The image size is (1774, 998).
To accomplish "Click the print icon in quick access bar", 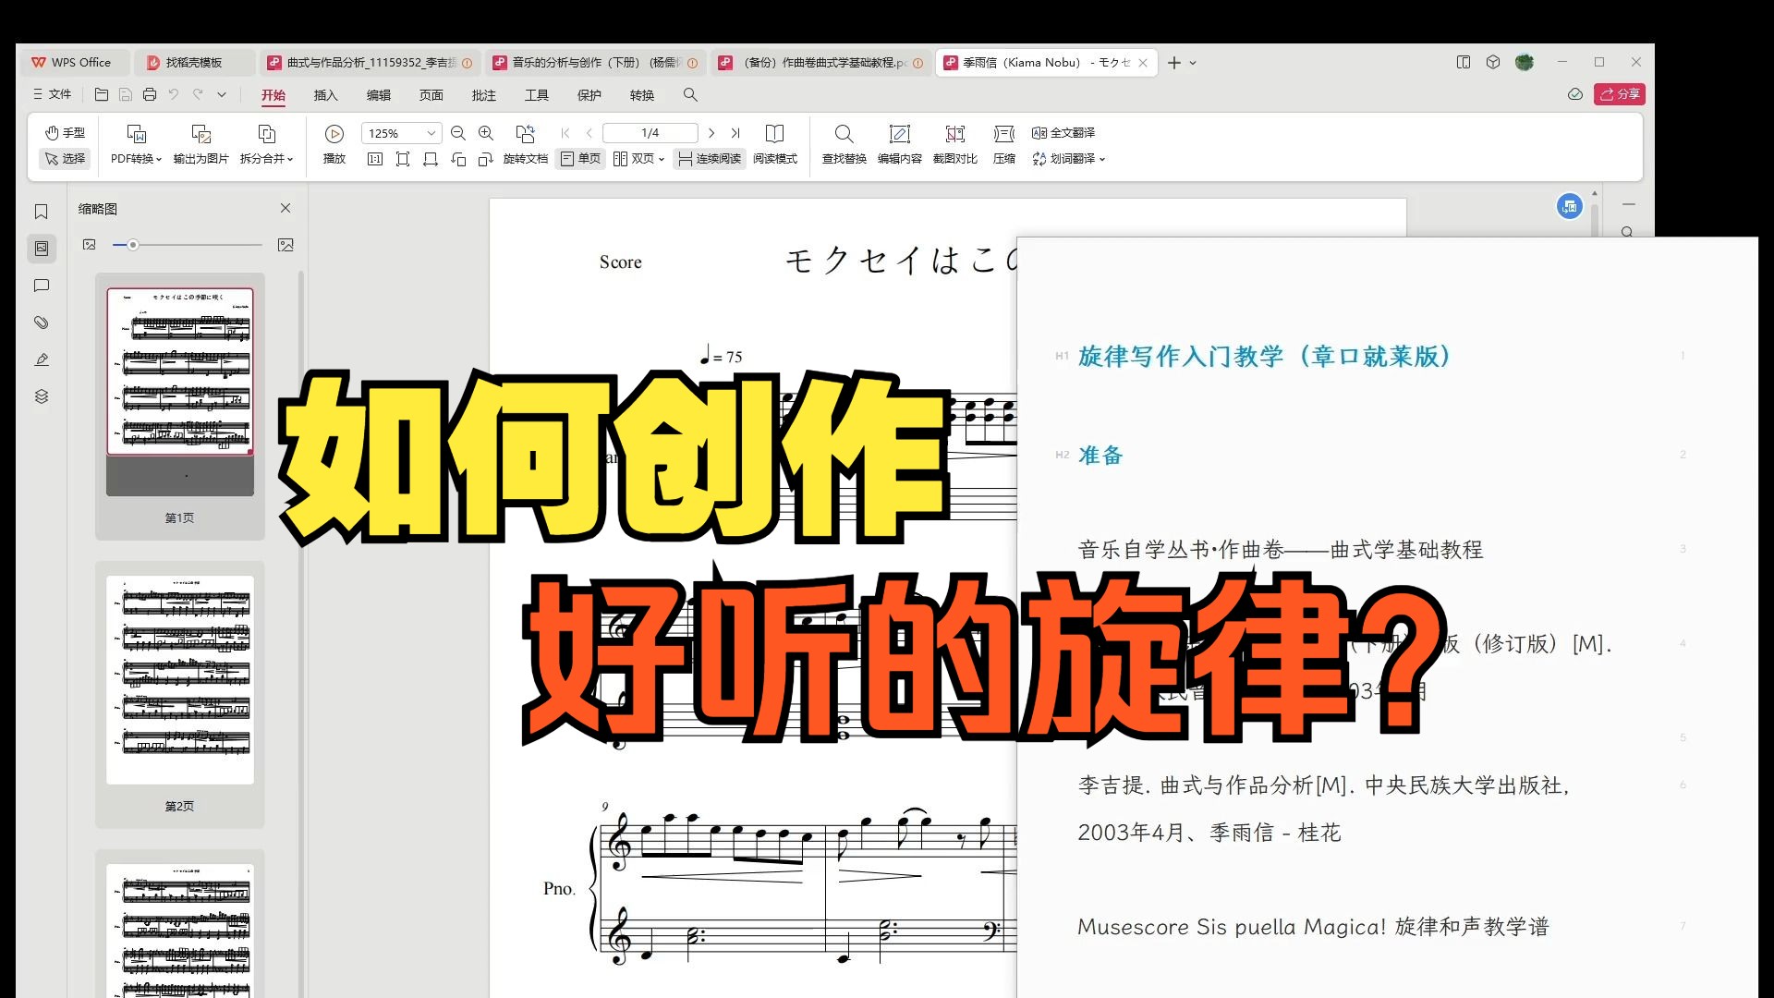I will (x=150, y=94).
